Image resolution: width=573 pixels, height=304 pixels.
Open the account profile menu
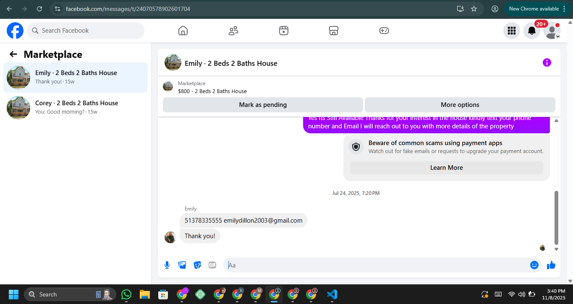[x=552, y=31]
